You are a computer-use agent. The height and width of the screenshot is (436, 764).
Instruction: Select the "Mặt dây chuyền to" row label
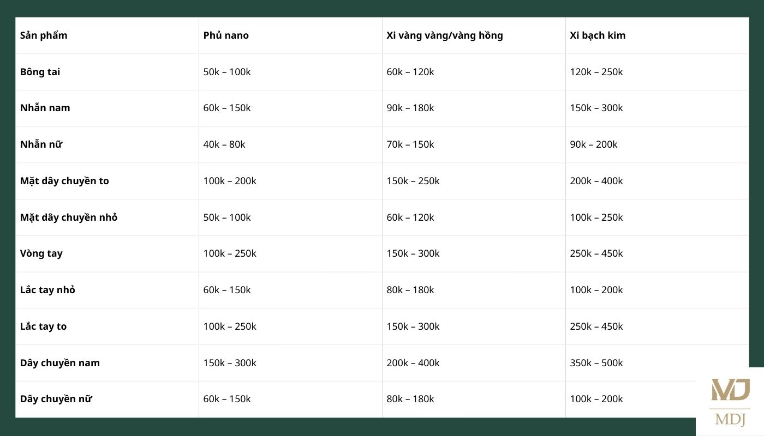point(64,181)
